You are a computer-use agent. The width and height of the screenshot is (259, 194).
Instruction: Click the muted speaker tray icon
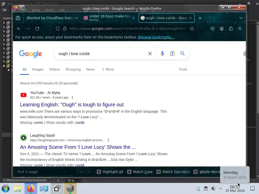point(213,188)
